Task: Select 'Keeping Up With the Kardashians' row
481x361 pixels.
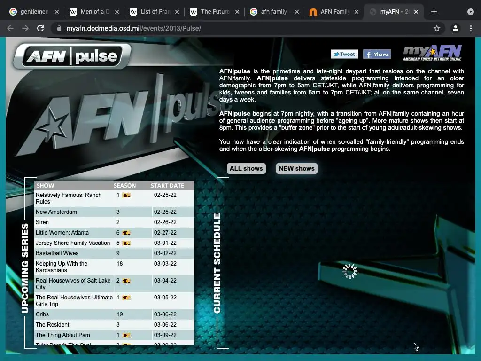Action: 115,267
